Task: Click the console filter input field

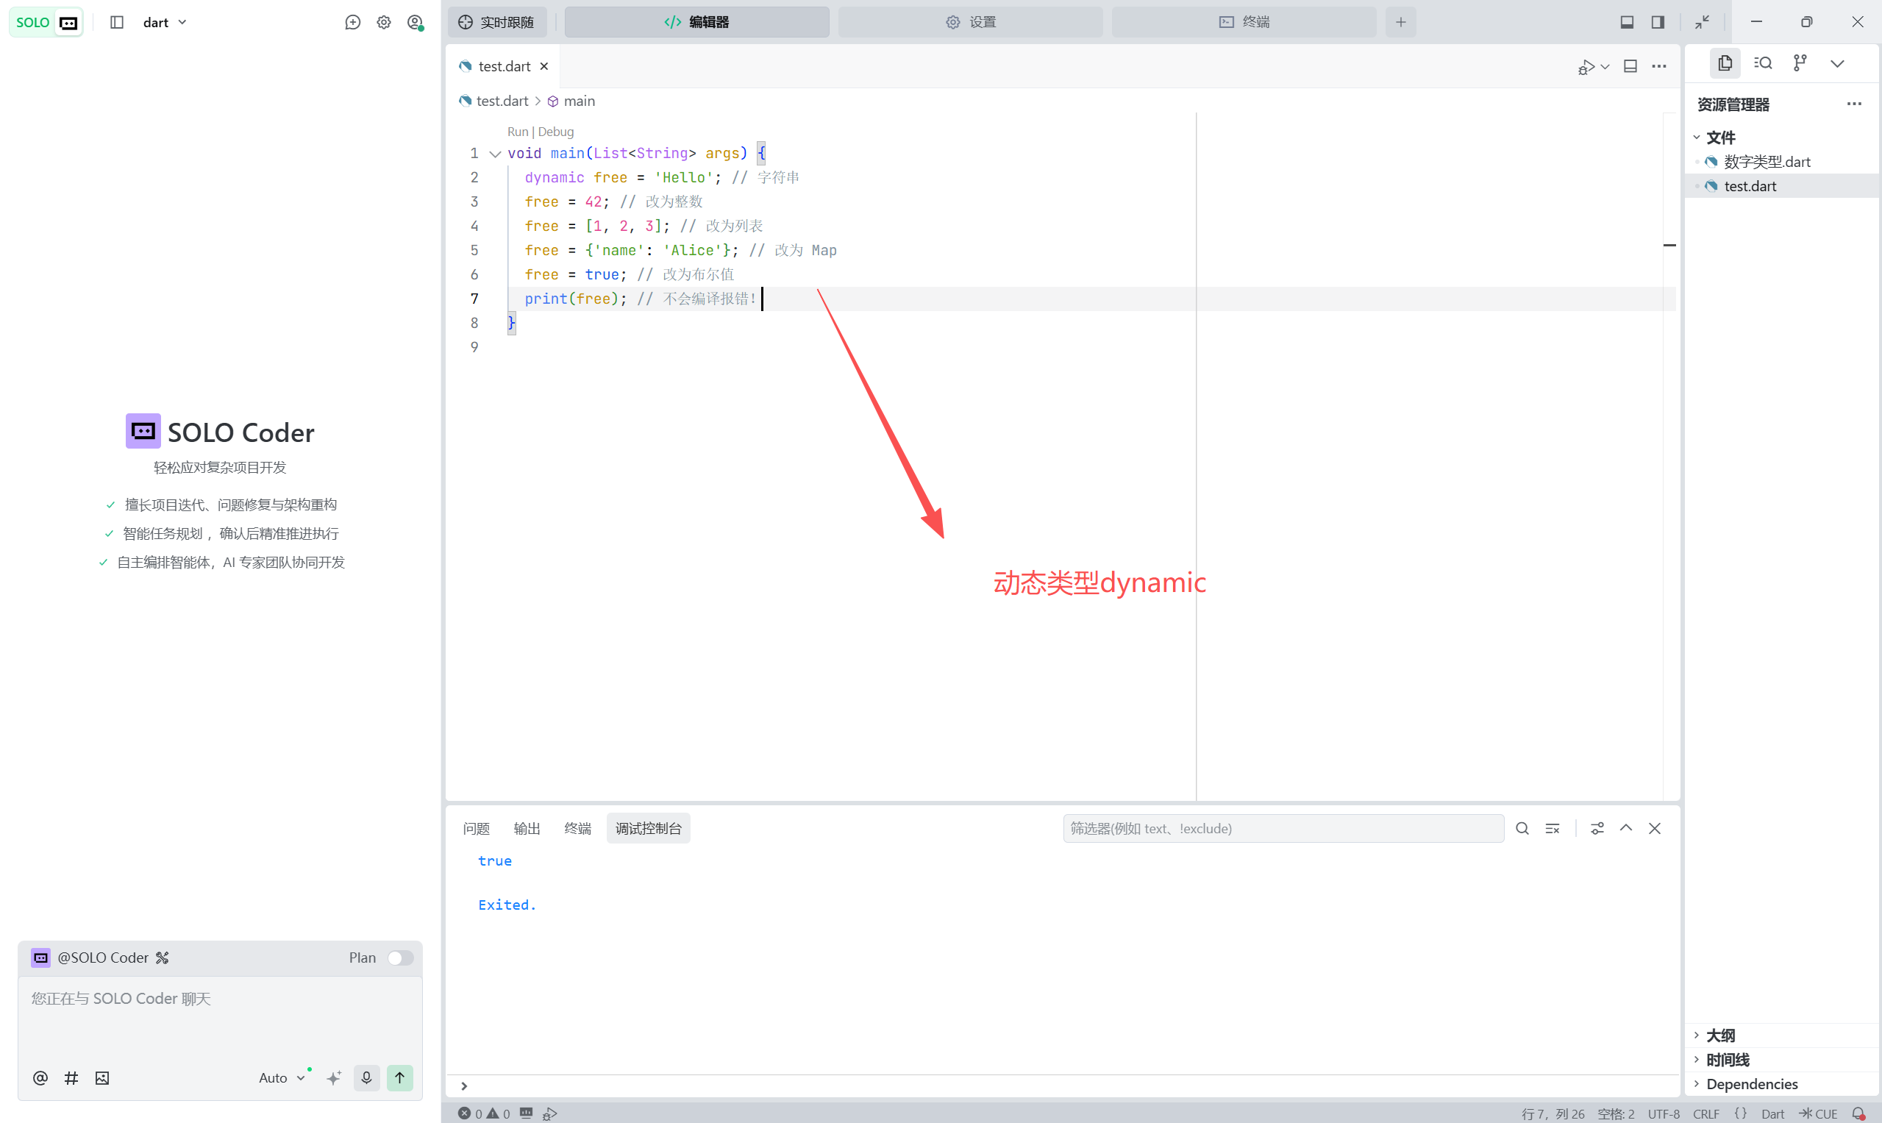Action: 1283,828
